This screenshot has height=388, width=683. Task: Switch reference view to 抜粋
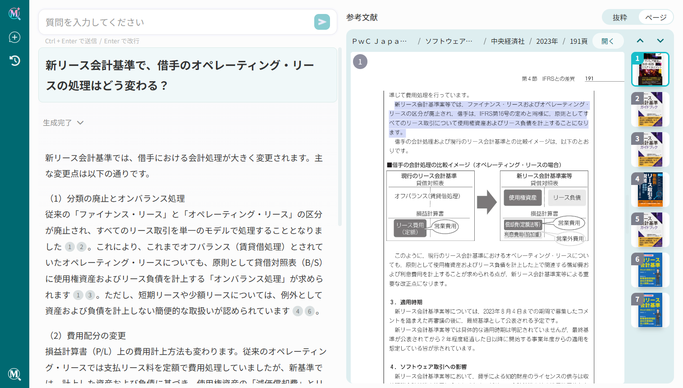pos(620,17)
